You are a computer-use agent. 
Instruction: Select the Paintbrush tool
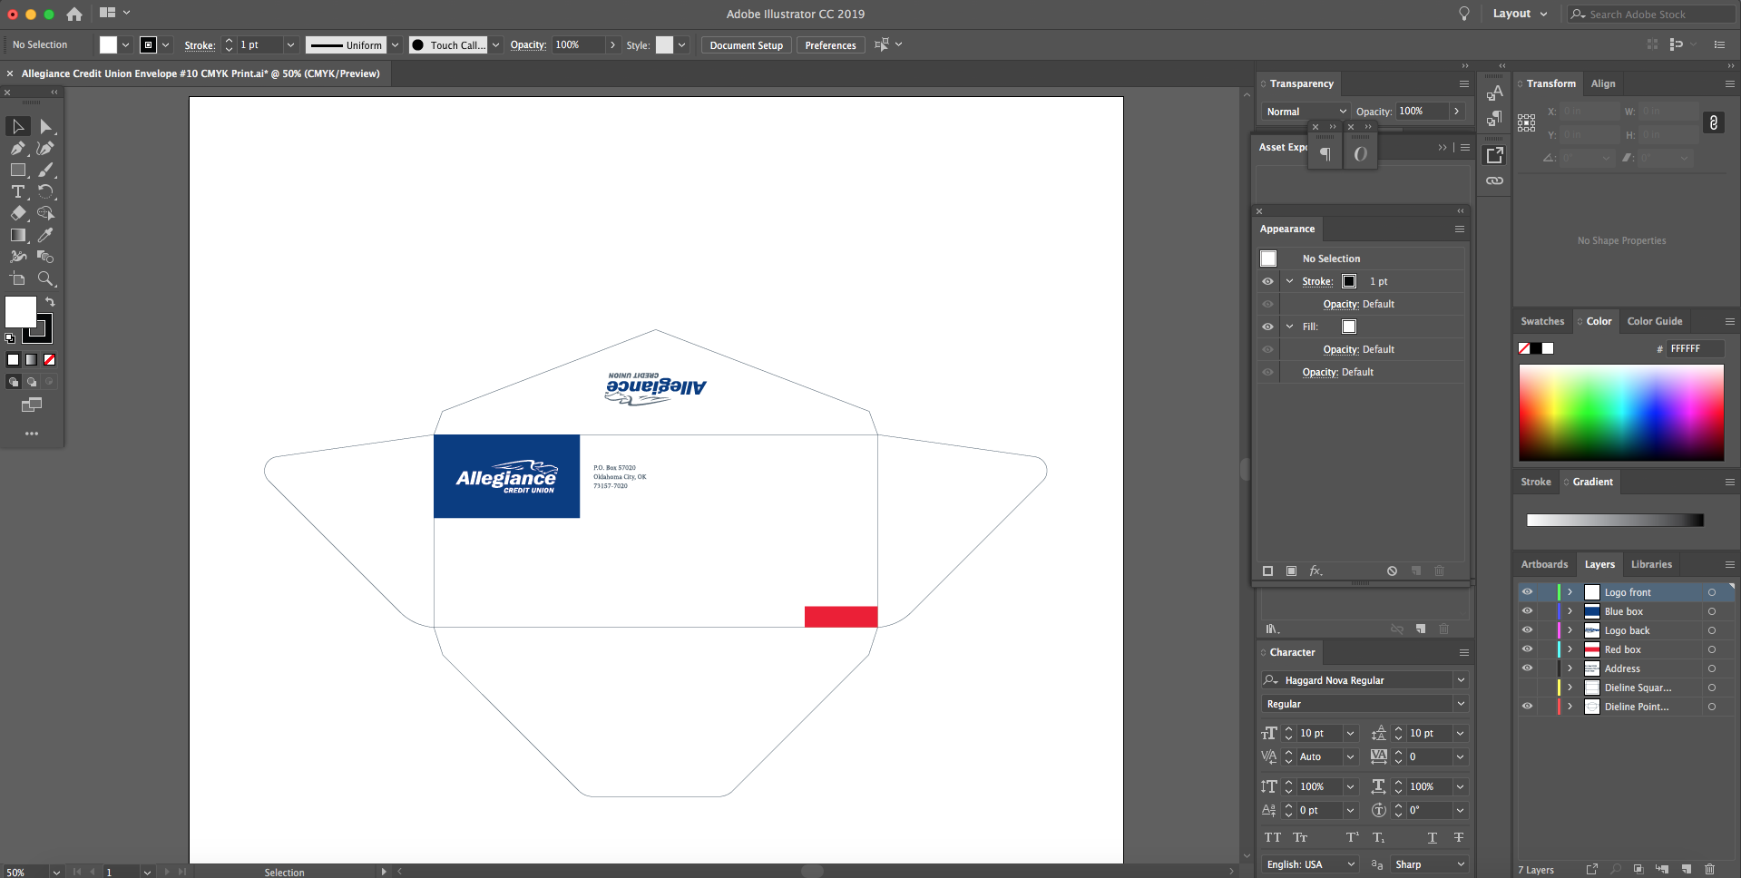[x=46, y=170]
